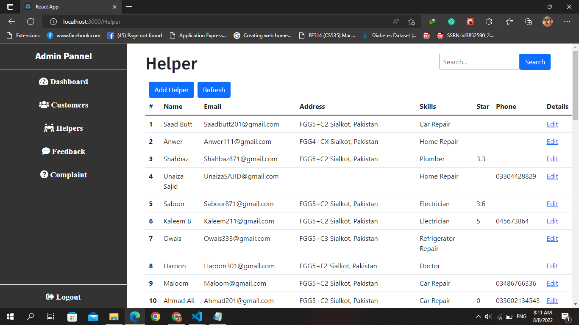Open the www.facebook.com bookmark
The image size is (579, 325).
click(x=74, y=36)
